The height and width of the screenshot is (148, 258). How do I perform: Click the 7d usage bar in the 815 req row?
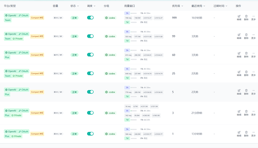pyautogui.click(x=133, y=59)
